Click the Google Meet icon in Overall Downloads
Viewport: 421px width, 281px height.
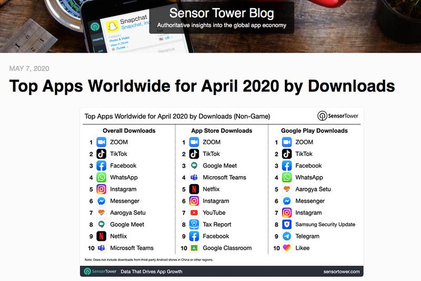101,225
